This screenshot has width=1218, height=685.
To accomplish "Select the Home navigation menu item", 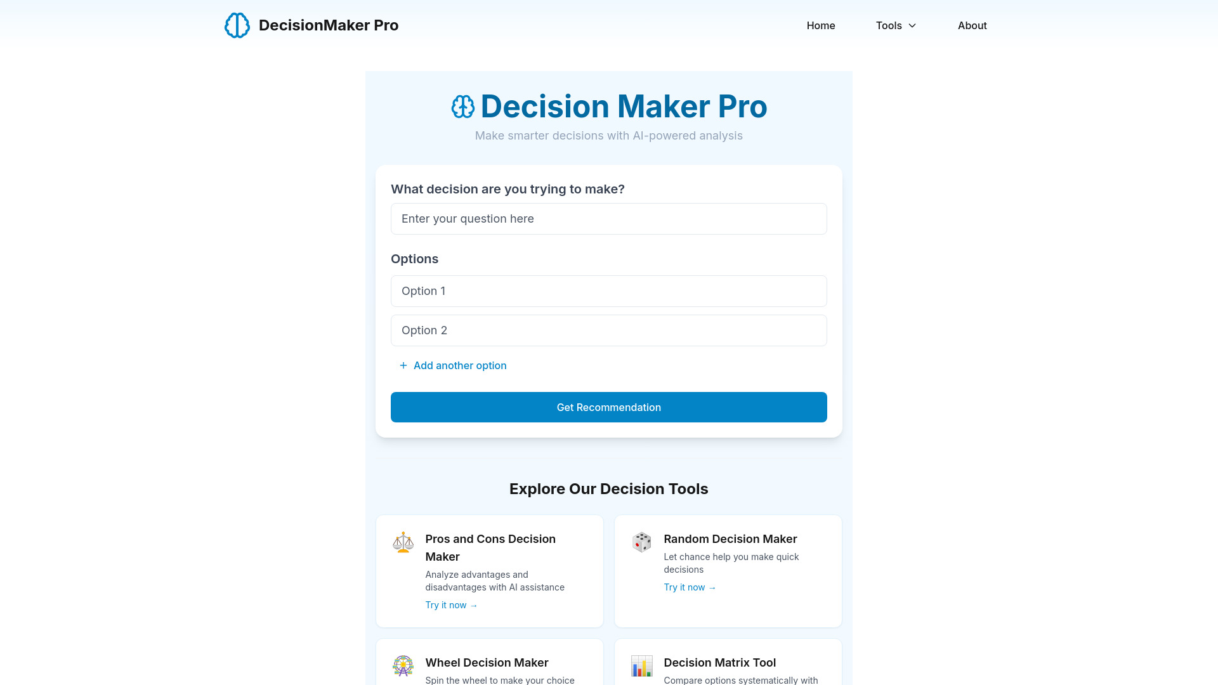I will click(x=821, y=25).
